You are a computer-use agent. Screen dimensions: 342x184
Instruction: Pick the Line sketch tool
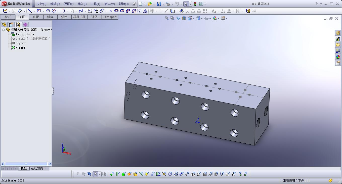[30, 11]
